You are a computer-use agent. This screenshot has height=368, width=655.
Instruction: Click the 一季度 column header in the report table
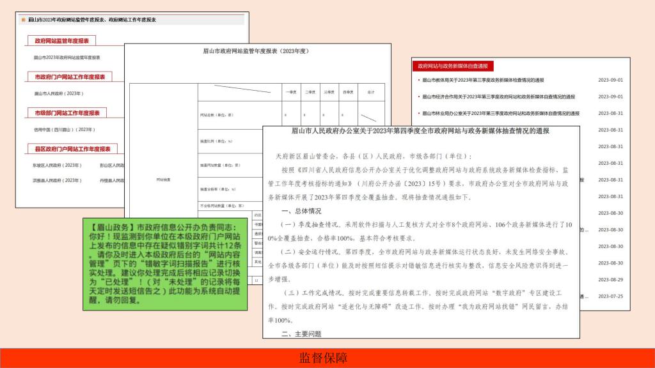291,92
